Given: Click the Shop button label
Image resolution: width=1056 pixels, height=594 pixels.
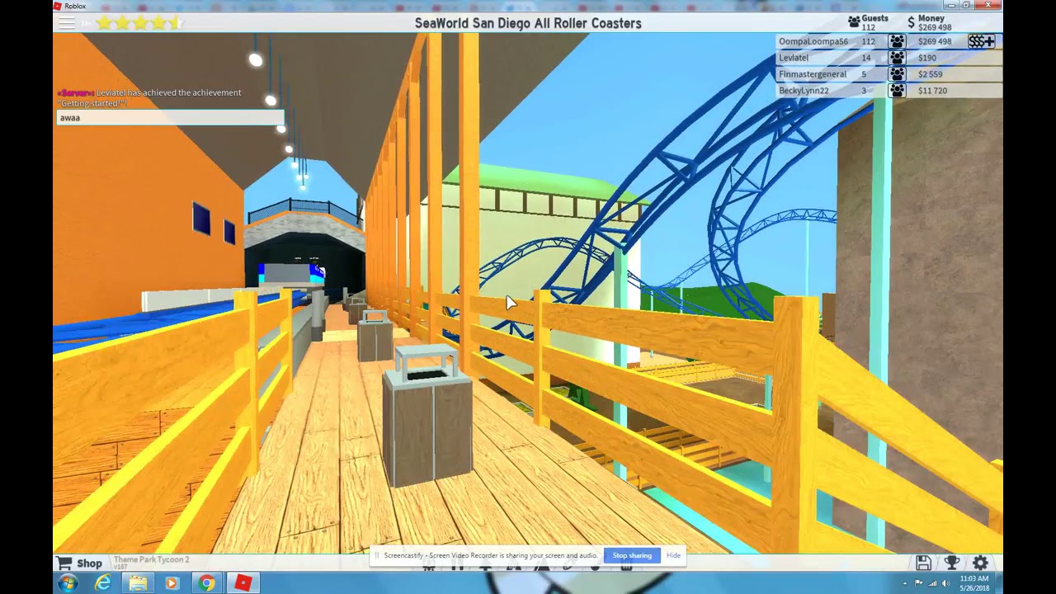Looking at the screenshot, I should (89, 563).
